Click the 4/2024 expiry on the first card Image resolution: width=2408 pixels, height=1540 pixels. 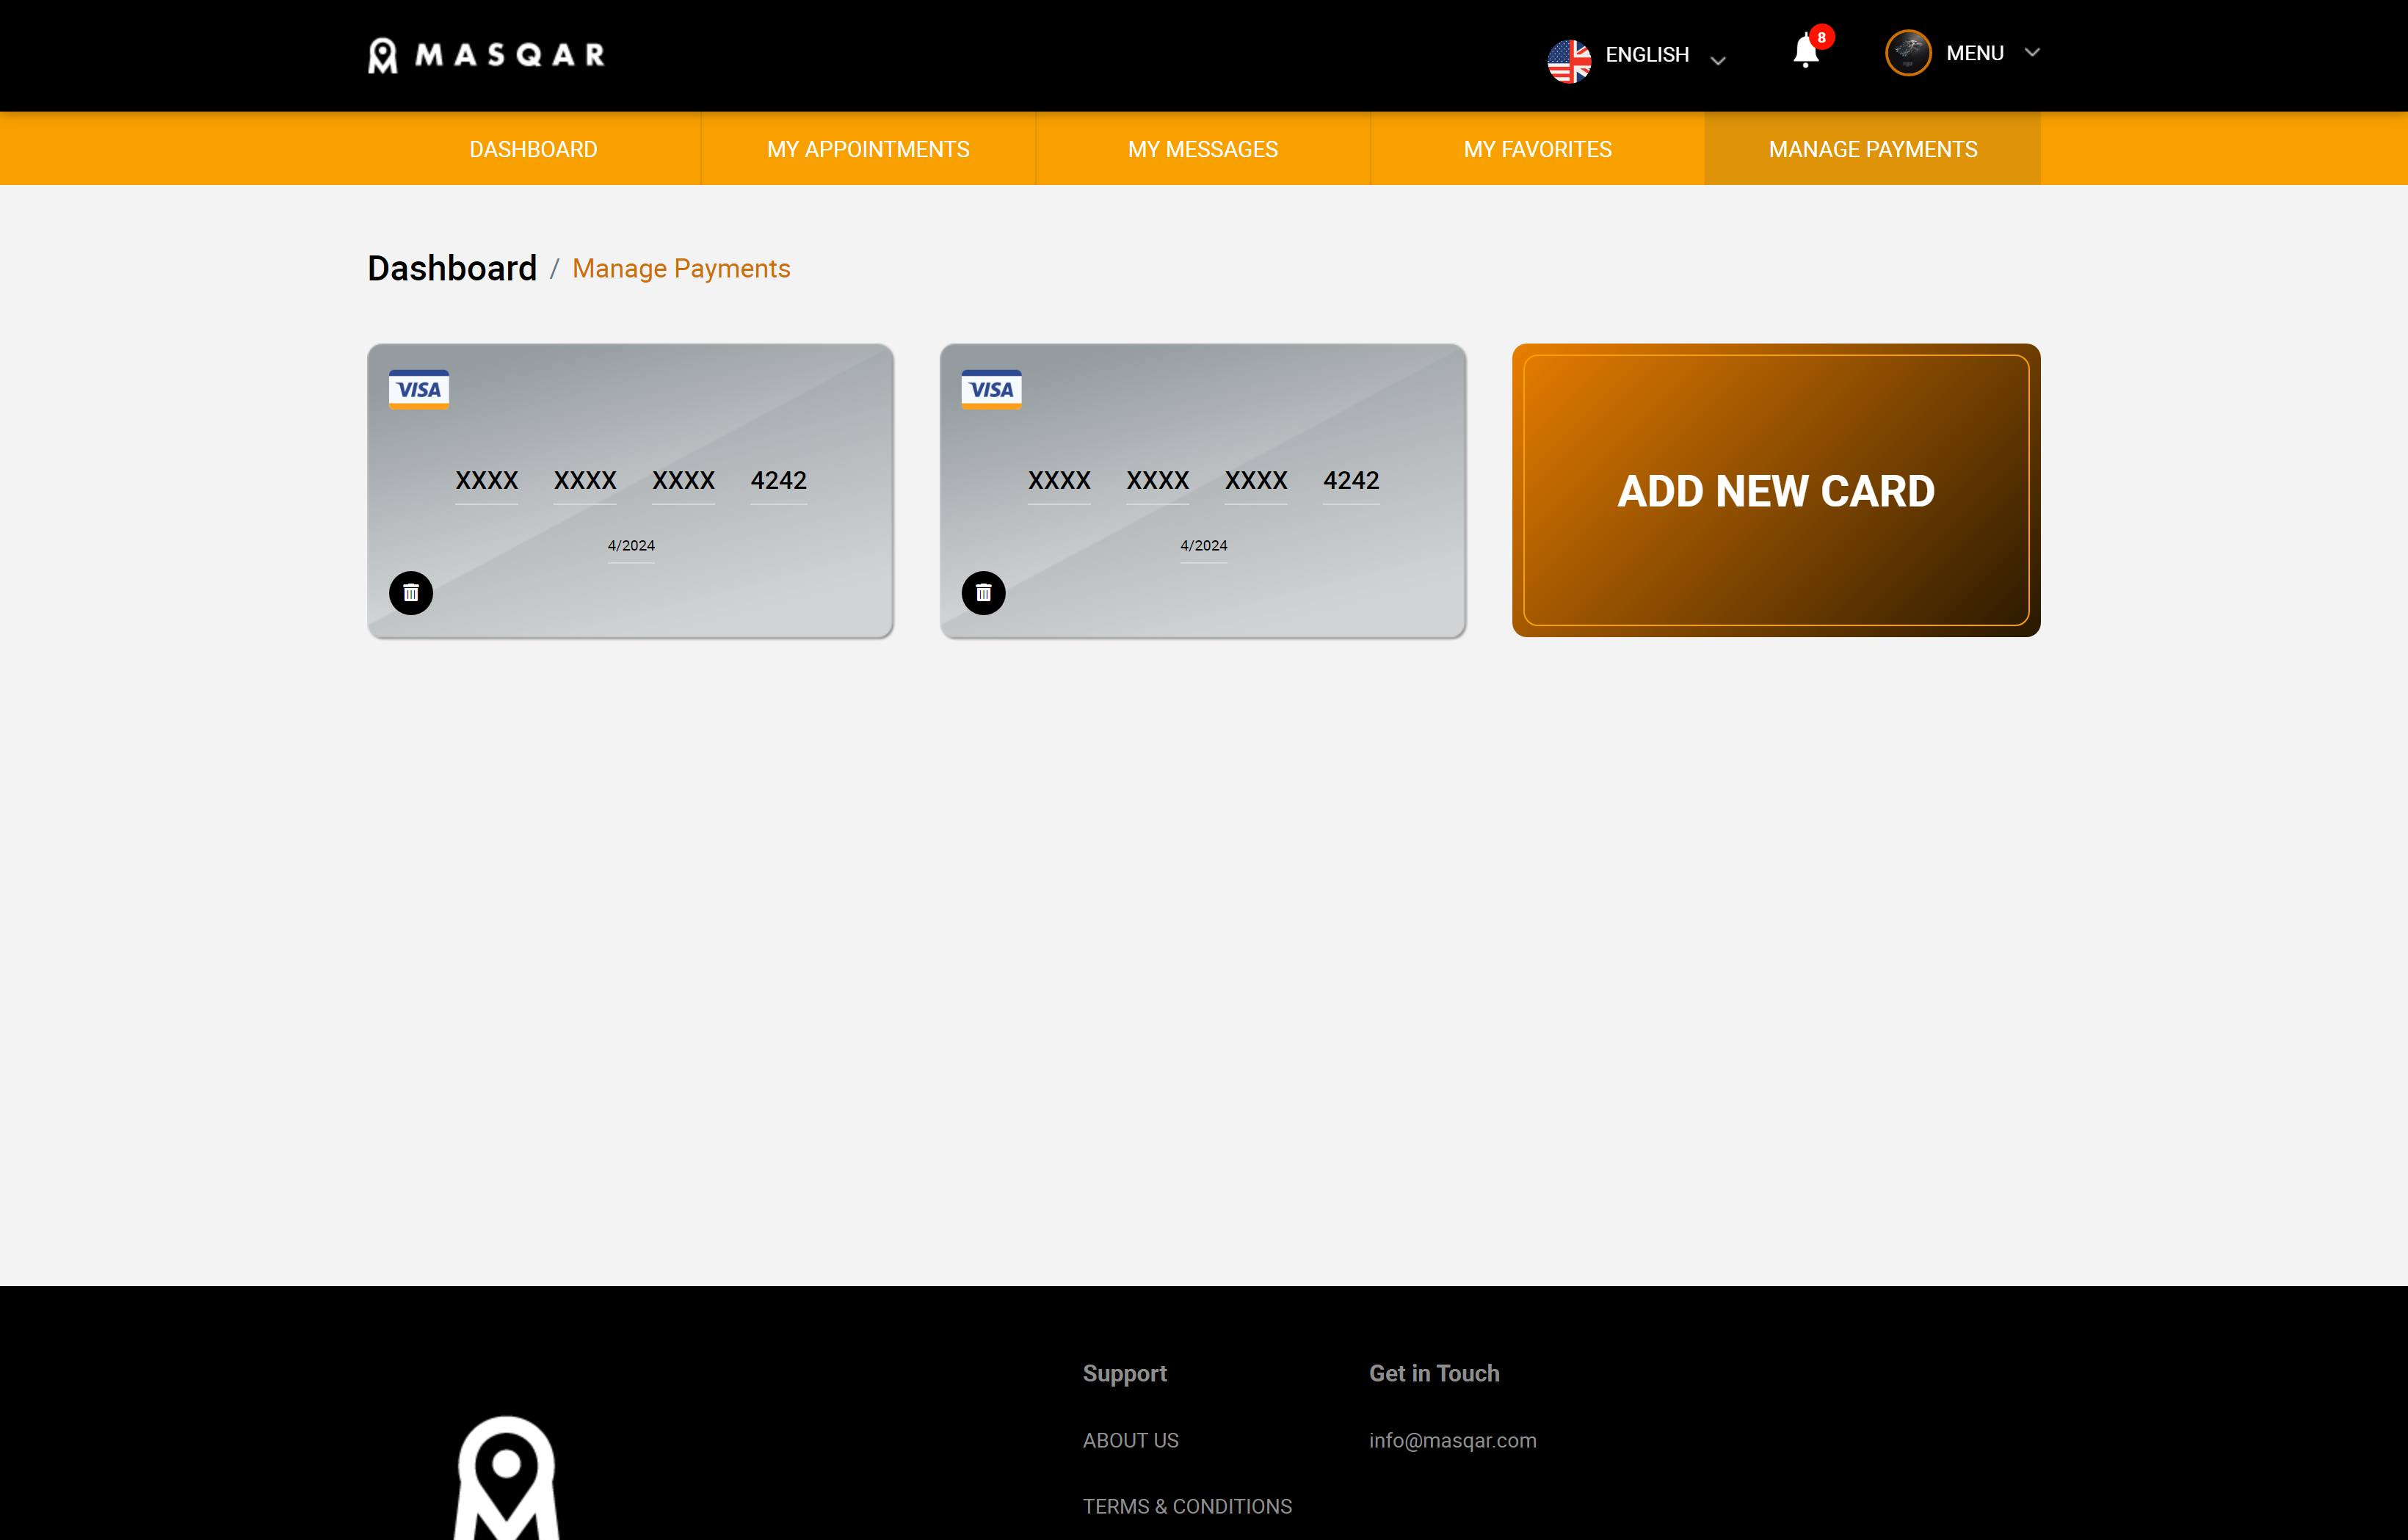(x=631, y=545)
